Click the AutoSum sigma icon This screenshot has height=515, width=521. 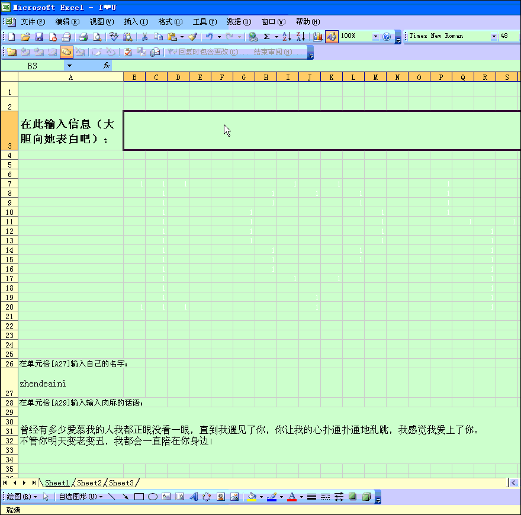(x=266, y=37)
